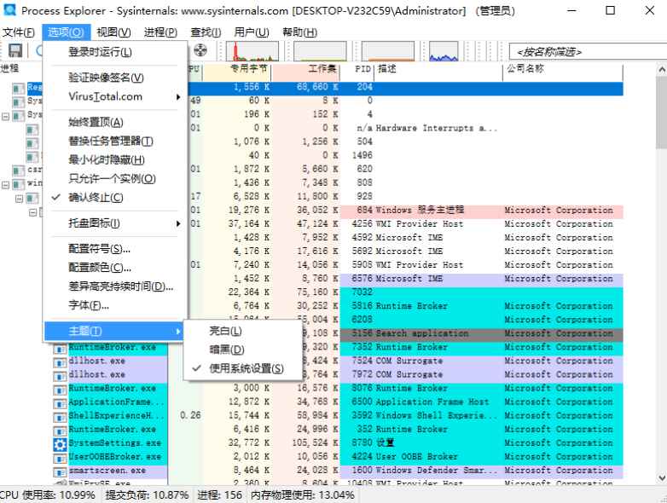Select the UserOOBEBroker.exe process row
Image resolution: width=667 pixels, height=503 pixels.
click(x=338, y=457)
